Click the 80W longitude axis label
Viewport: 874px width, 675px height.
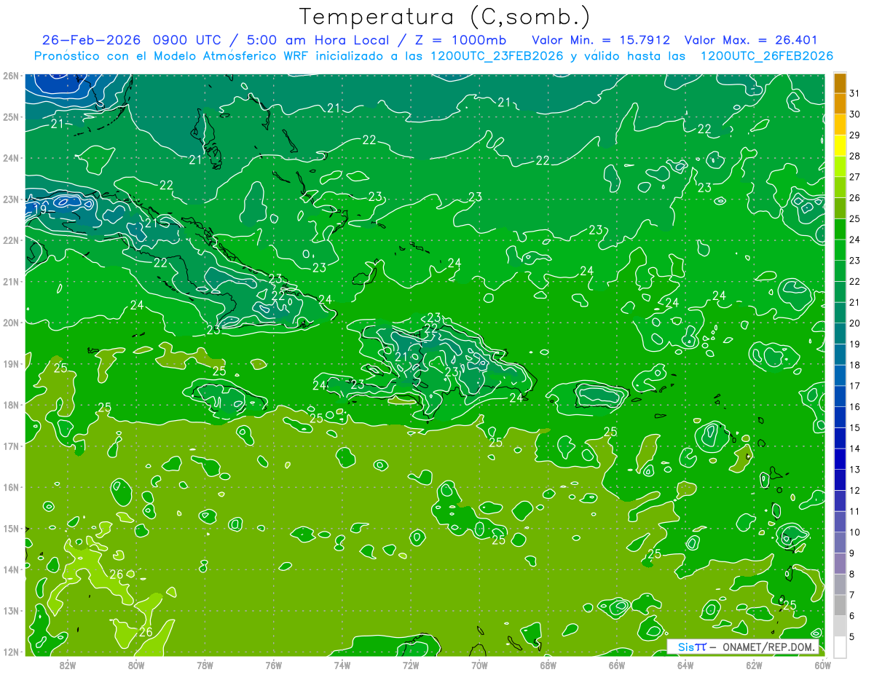(136, 665)
